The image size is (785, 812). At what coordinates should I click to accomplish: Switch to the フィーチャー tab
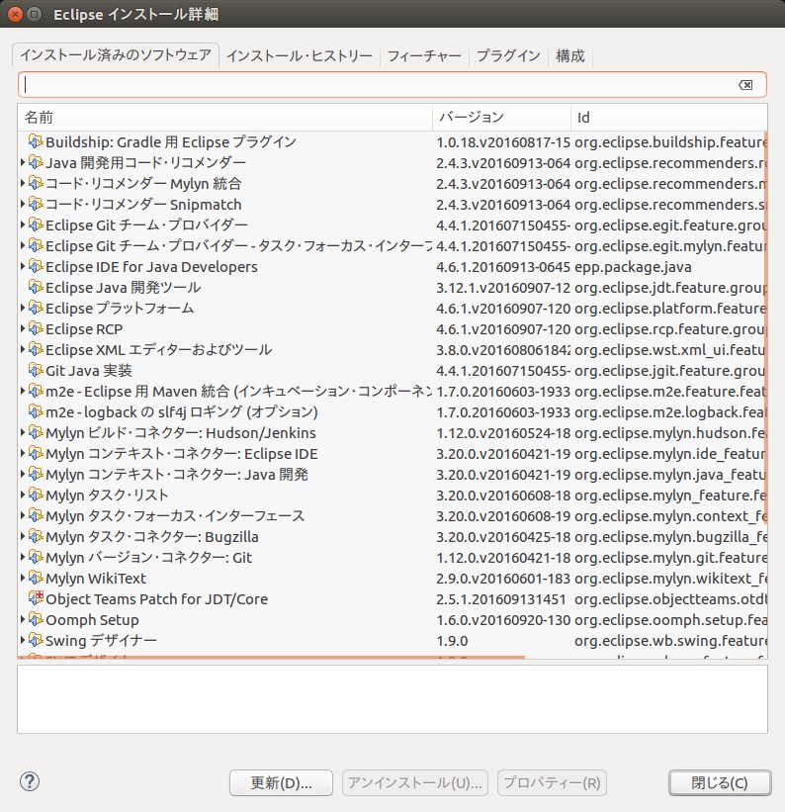(424, 56)
